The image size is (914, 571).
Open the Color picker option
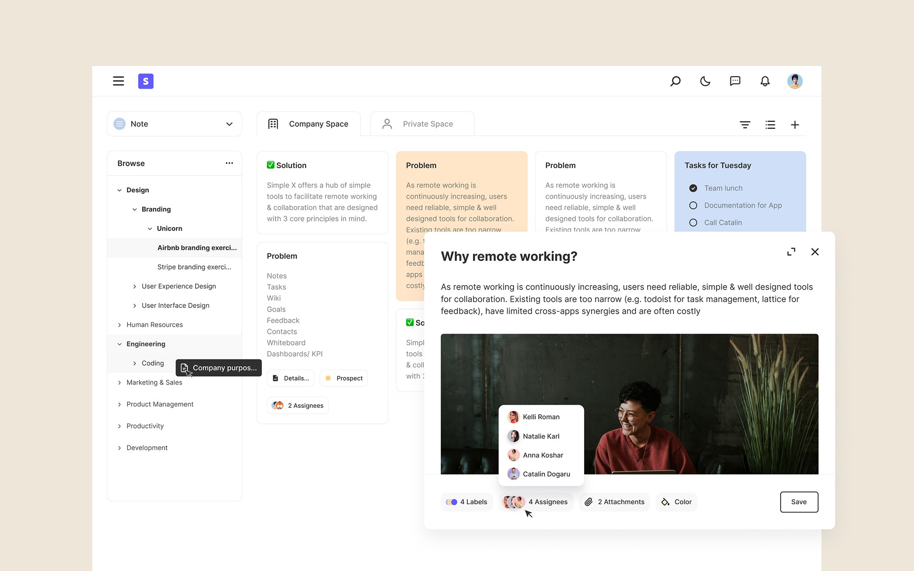pyautogui.click(x=676, y=502)
